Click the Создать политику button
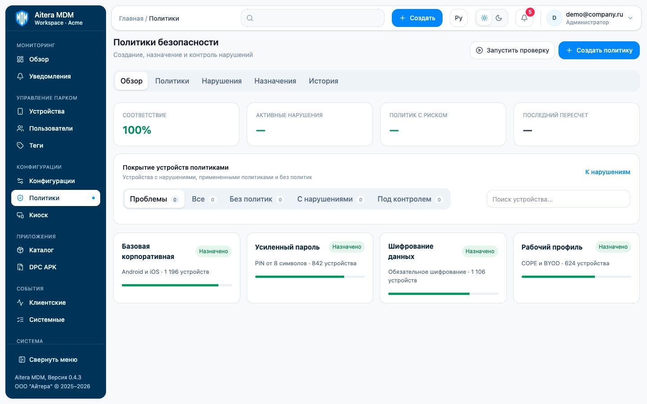Screen dimensions: 647x404 599,50
